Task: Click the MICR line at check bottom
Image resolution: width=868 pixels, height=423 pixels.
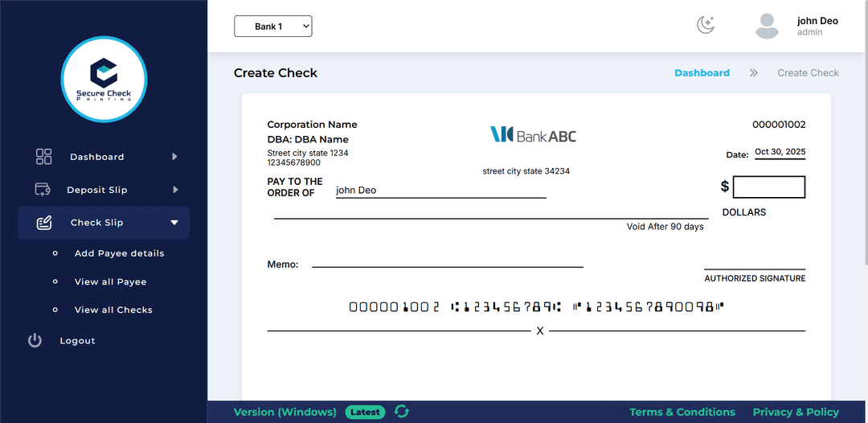Action: click(x=536, y=306)
